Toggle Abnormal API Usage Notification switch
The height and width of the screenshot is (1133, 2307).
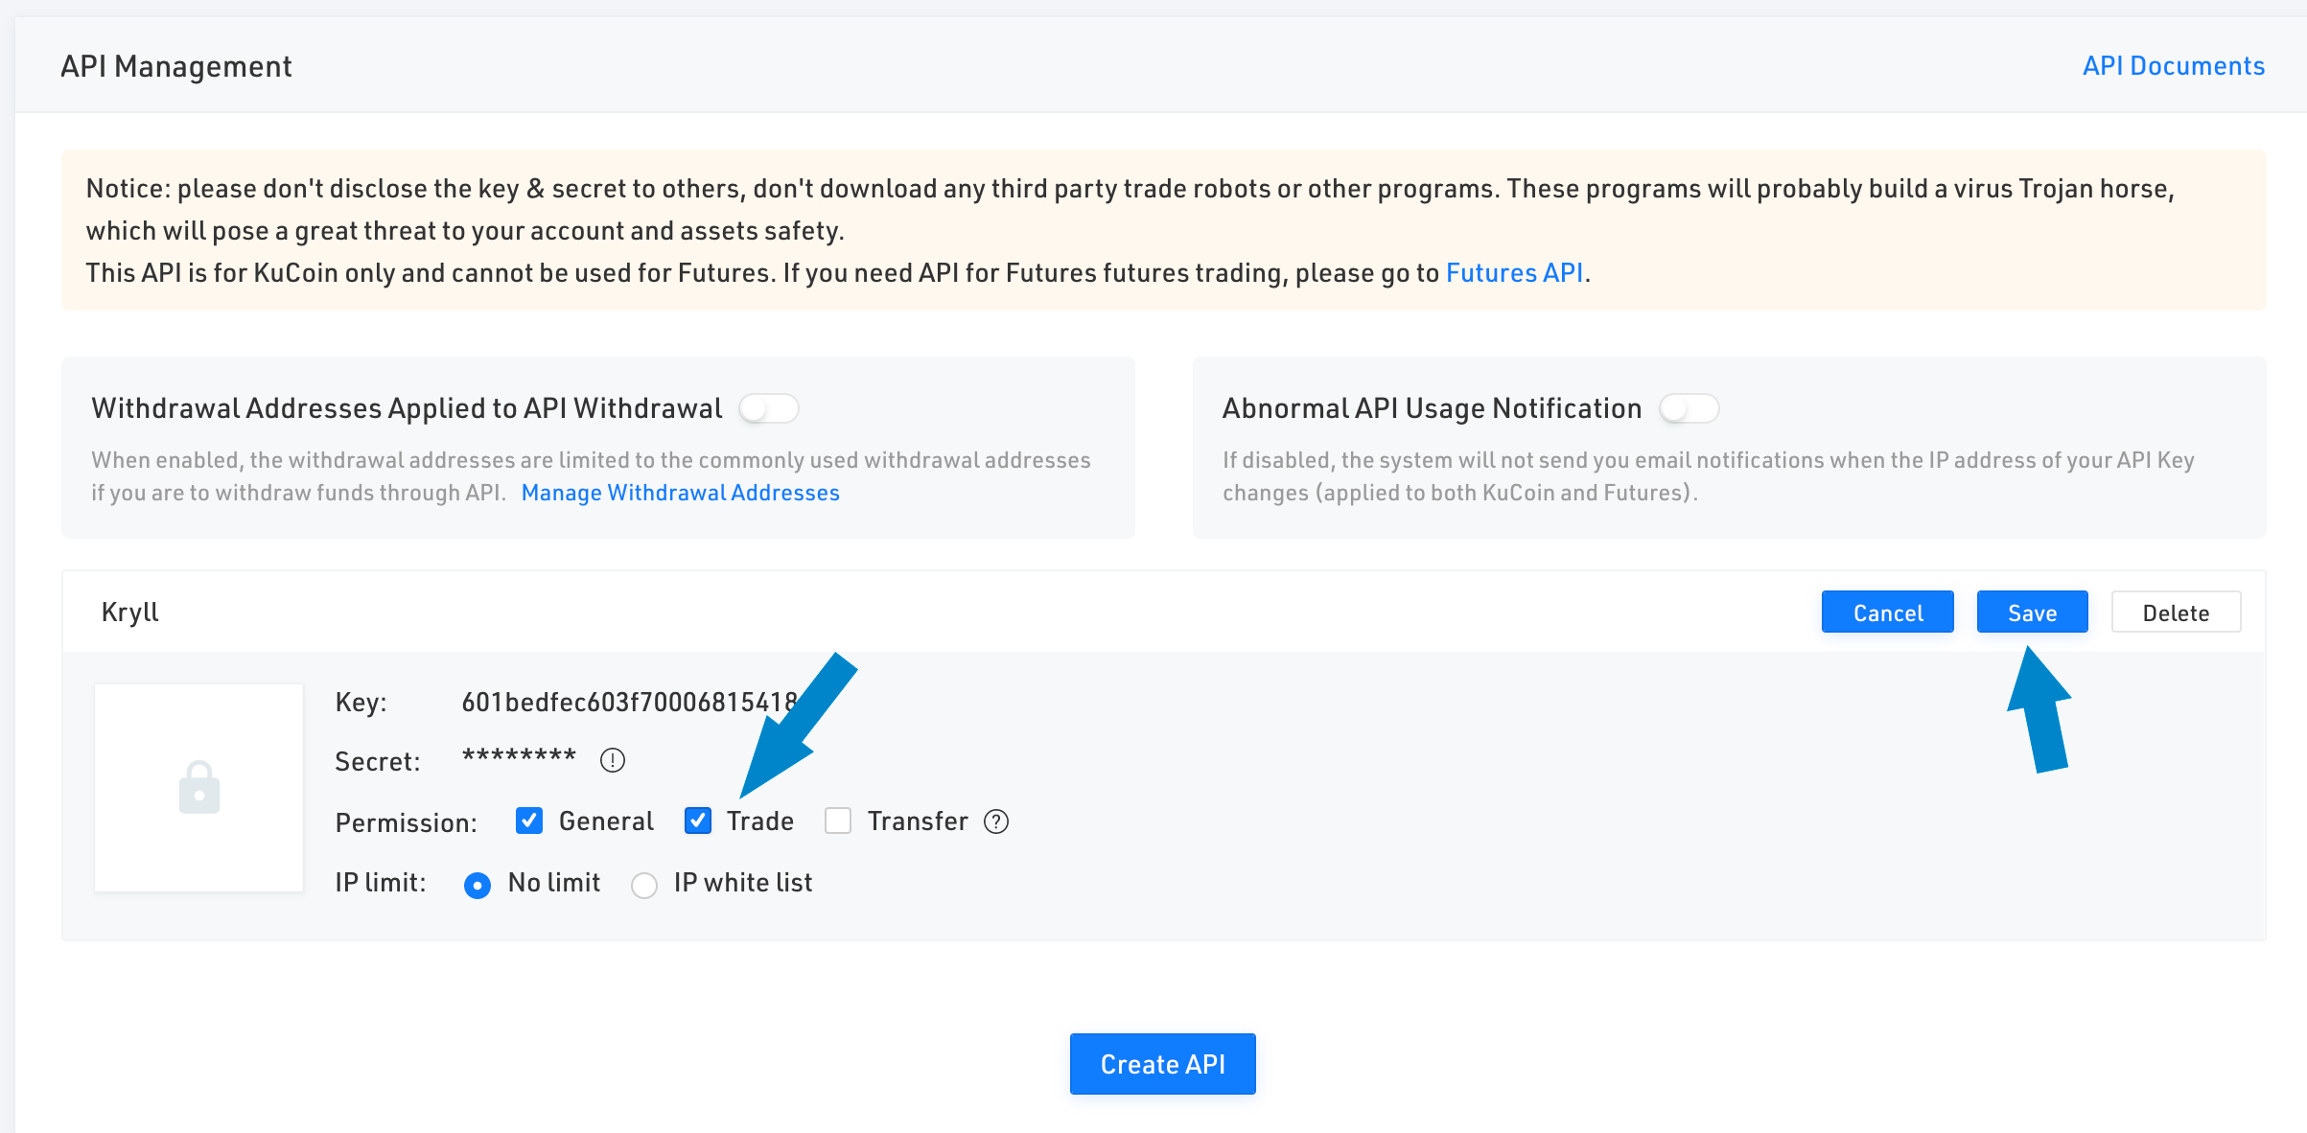tap(1689, 408)
